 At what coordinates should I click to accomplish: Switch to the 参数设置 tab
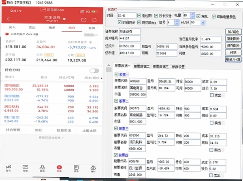pos(178,67)
